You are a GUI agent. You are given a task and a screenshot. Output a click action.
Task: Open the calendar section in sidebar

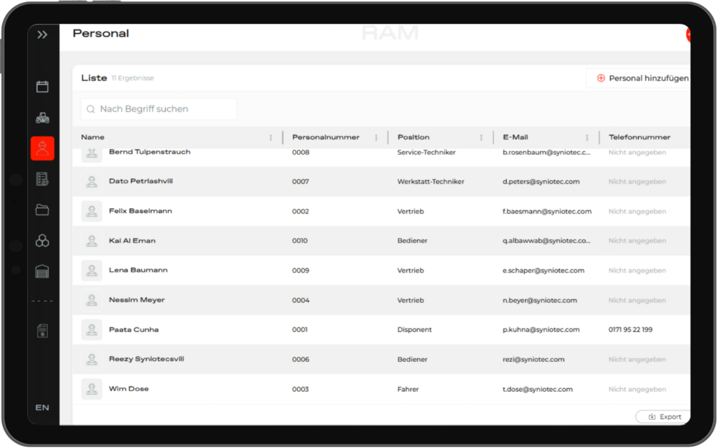[42, 87]
